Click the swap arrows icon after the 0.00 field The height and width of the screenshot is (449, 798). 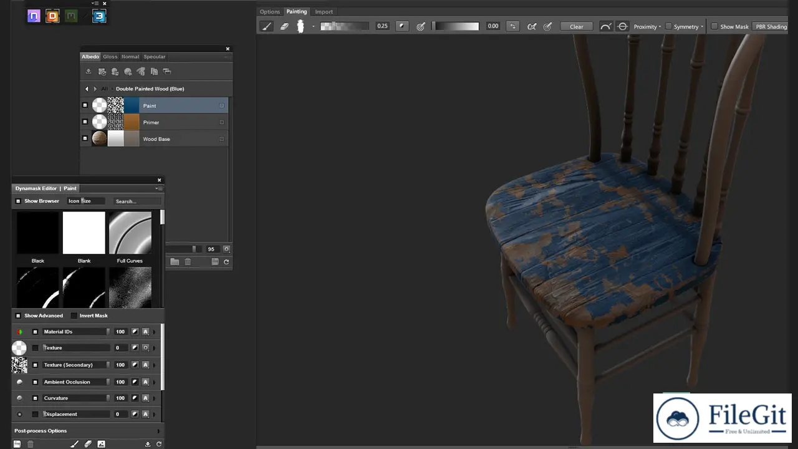(512, 26)
